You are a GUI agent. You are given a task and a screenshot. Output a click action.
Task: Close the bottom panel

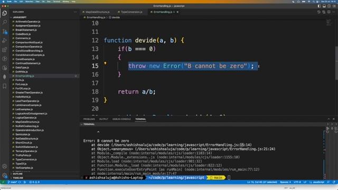coord(333,119)
